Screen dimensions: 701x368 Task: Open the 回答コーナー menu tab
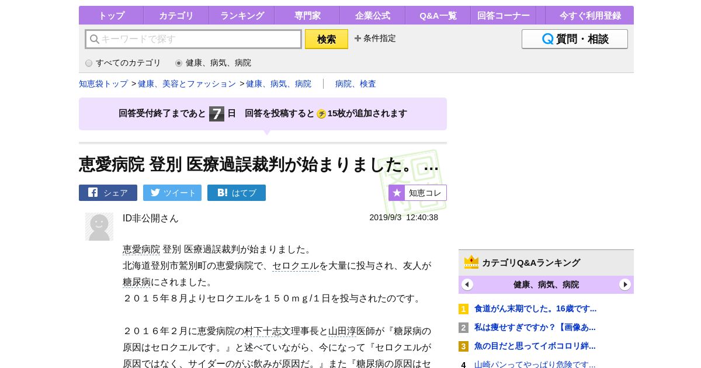click(x=503, y=15)
